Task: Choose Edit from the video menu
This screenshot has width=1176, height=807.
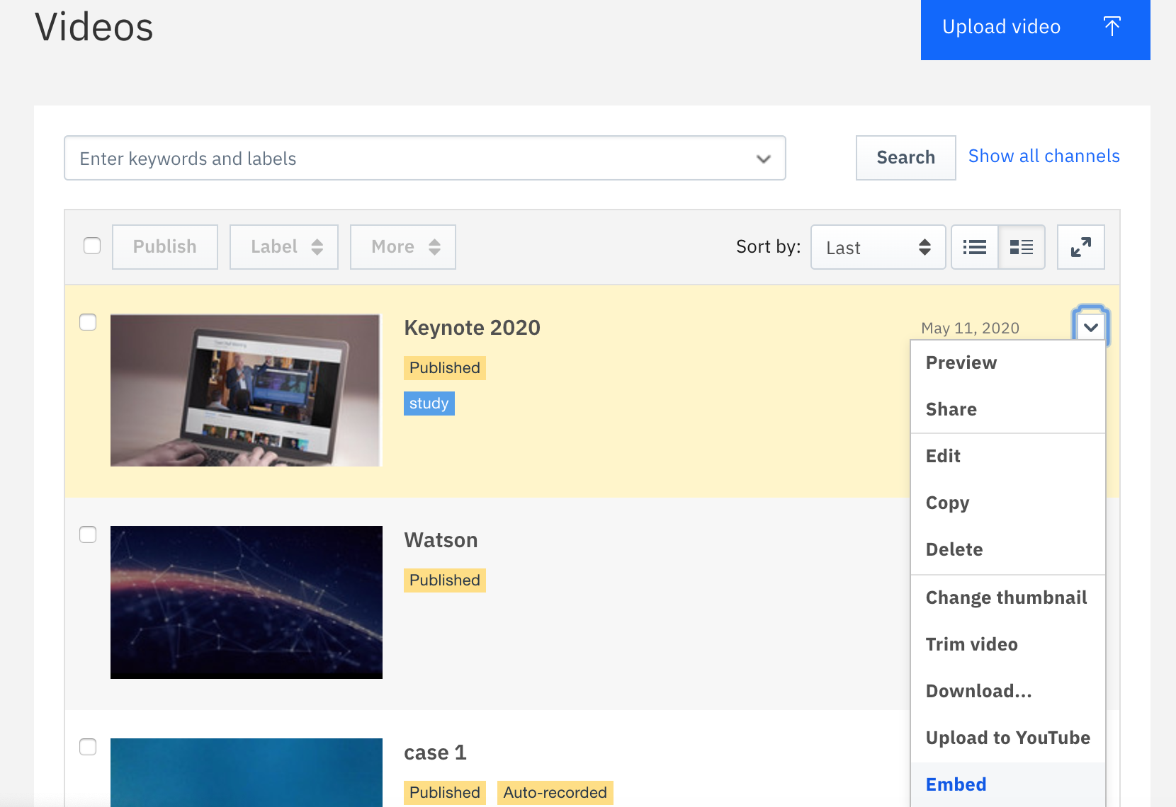Action: [1008, 457]
